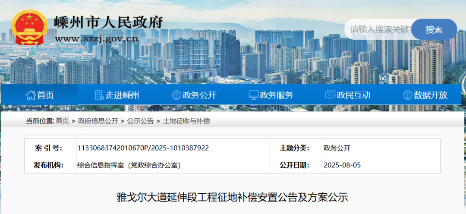
Task: Click the 嵊州市人民政府 site title
Action: (x=108, y=22)
